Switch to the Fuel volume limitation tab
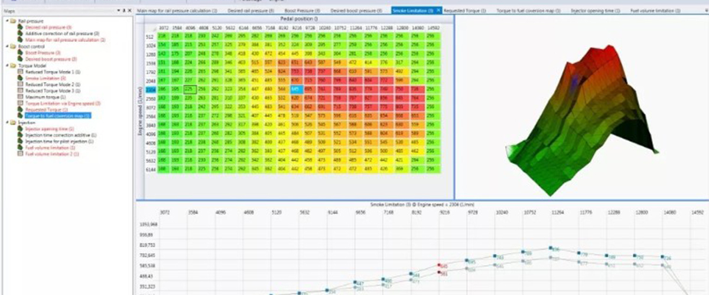This screenshot has height=295, width=709. pos(654,11)
